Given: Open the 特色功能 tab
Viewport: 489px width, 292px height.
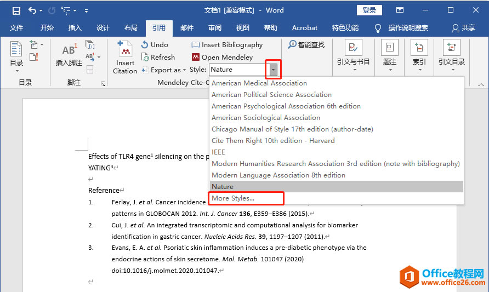Looking at the screenshot, I should (x=345, y=28).
